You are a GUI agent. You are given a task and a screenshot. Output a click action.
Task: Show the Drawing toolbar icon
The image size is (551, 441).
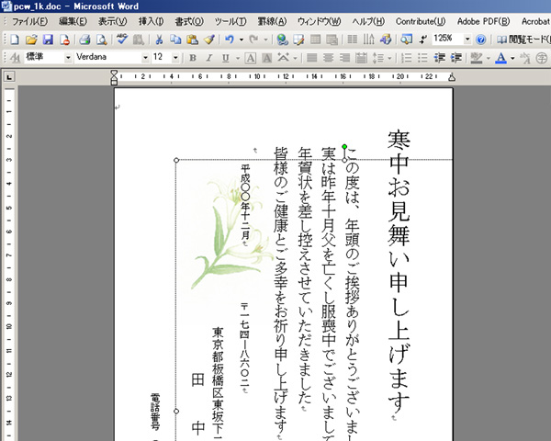[386, 39]
